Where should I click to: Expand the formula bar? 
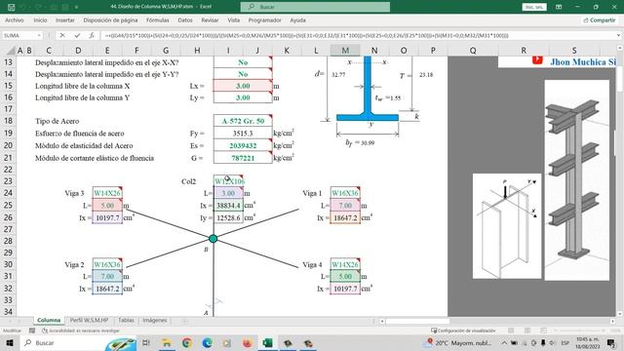pos(618,35)
